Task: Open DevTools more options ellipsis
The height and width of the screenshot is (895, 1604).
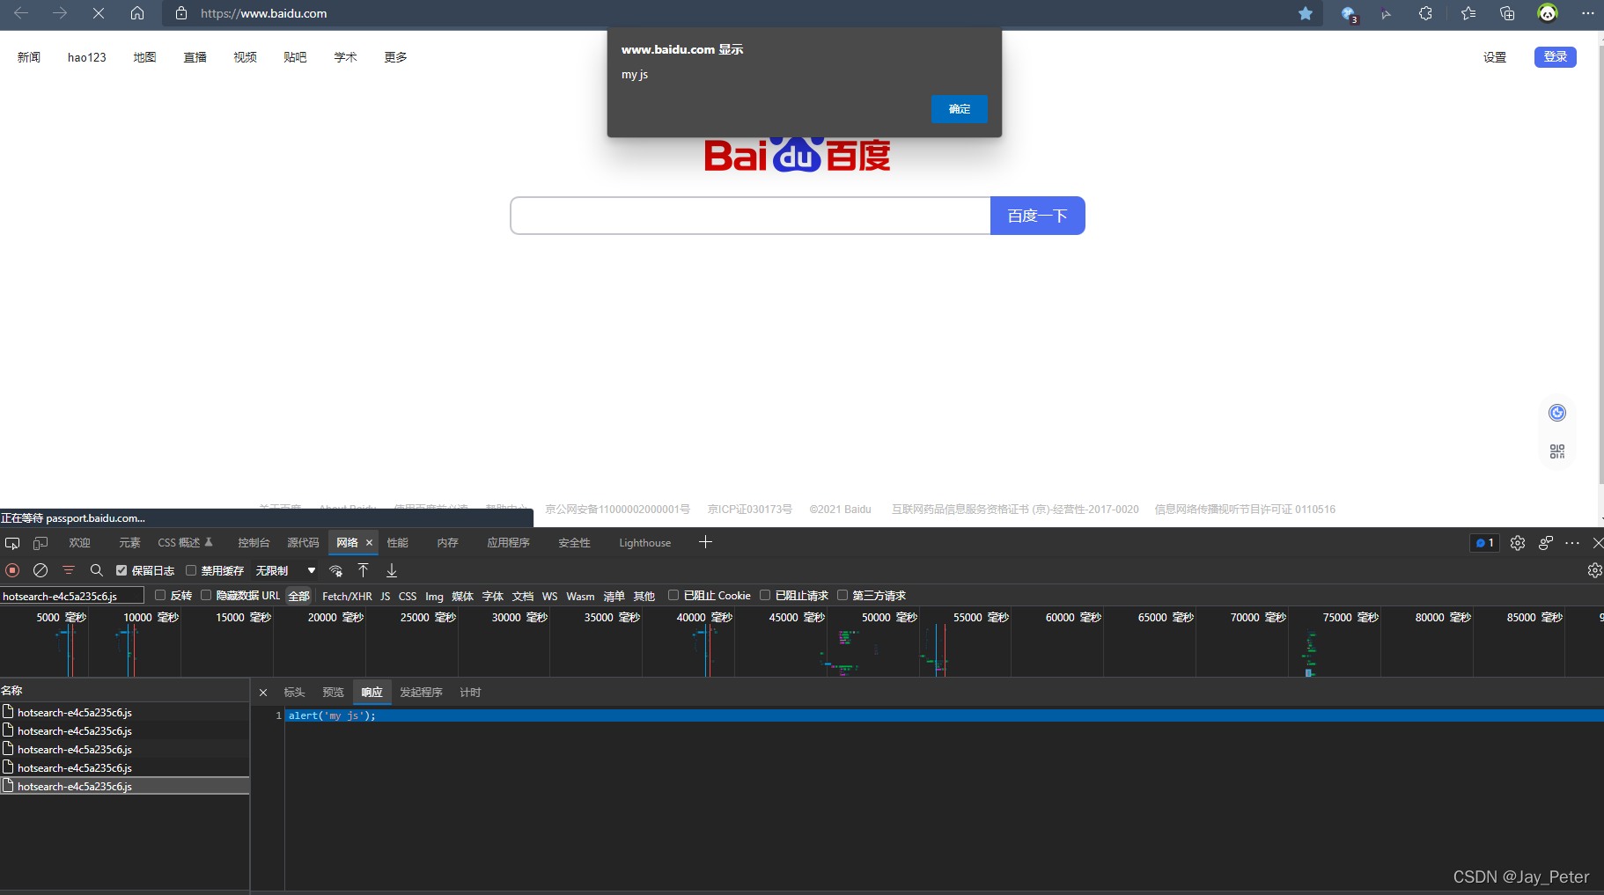Action: tap(1572, 543)
